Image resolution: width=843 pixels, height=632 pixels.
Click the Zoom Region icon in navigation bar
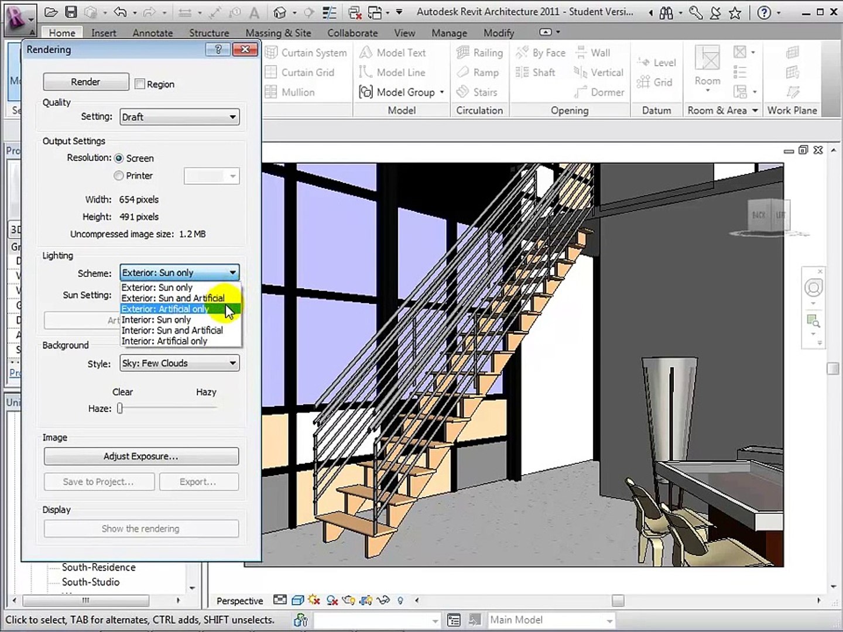813,321
